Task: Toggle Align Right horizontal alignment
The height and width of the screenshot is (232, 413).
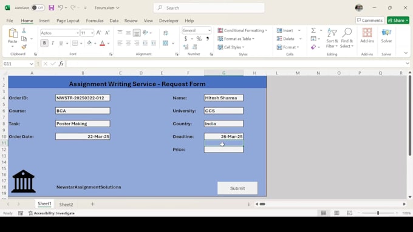Action: click(137, 43)
